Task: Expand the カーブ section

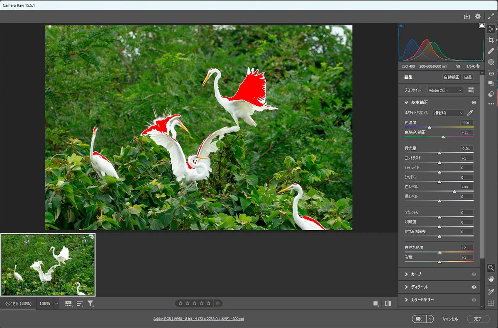Action: click(x=416, y=274)
